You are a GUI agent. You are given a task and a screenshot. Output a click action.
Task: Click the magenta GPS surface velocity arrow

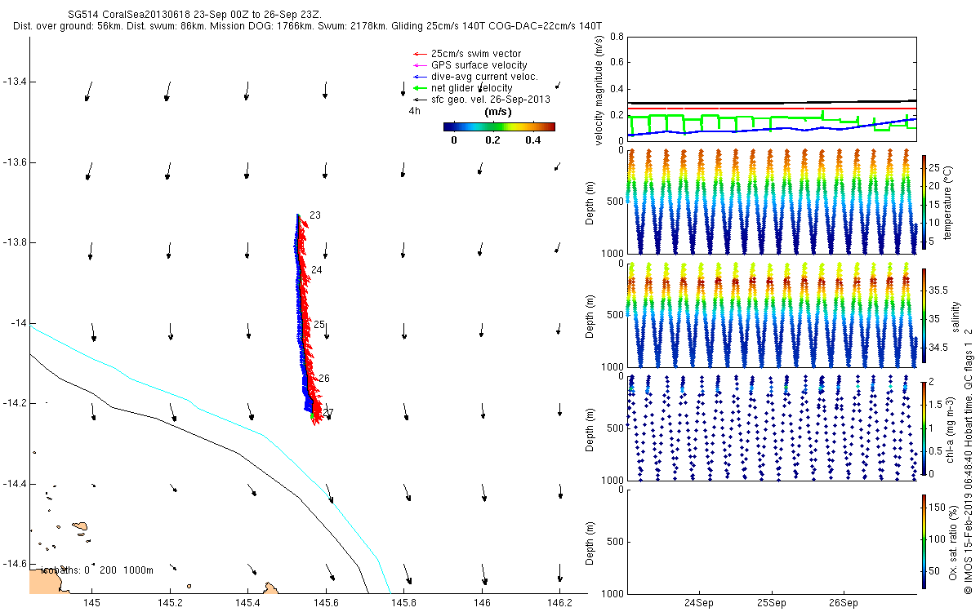click(419, 65)
